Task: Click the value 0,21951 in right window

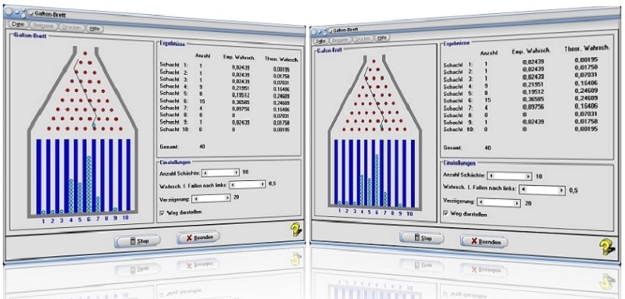Action: coord(533,85)
